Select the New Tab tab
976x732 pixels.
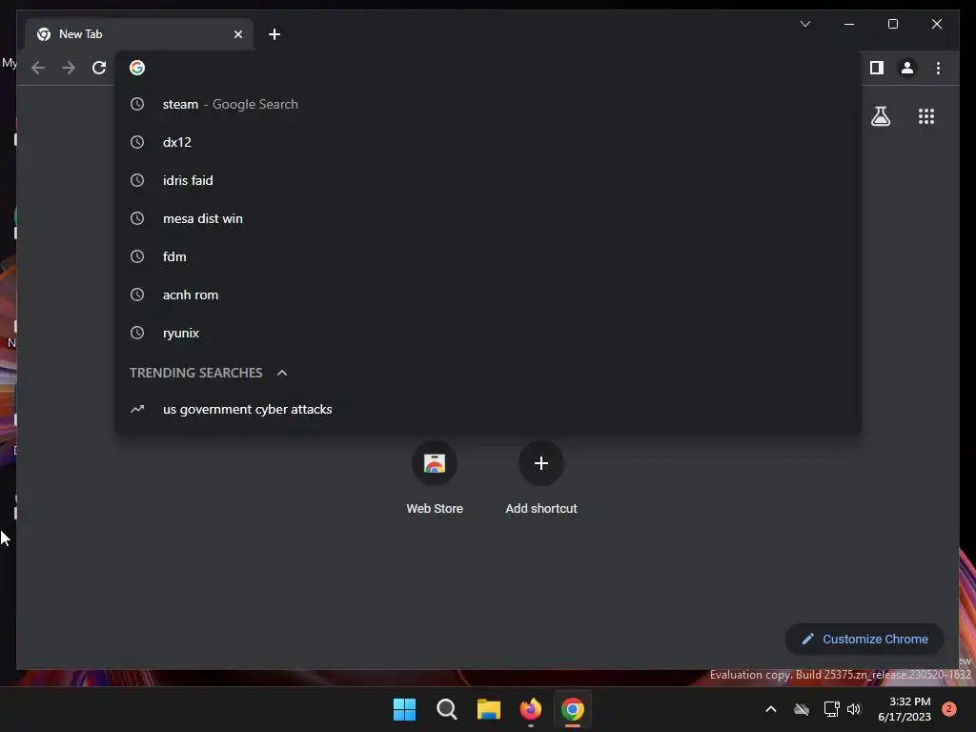(139, 34)
